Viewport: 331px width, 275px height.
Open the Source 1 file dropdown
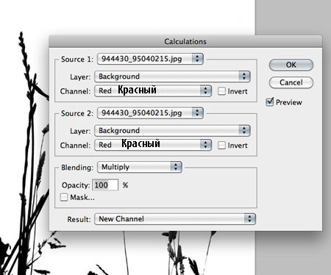(x=150, y=59)
